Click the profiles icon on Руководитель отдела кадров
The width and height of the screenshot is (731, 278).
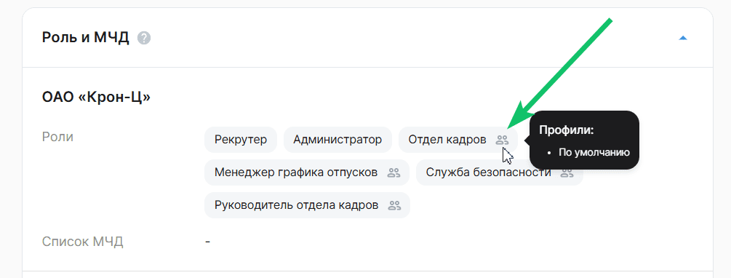tap(394, 205)
